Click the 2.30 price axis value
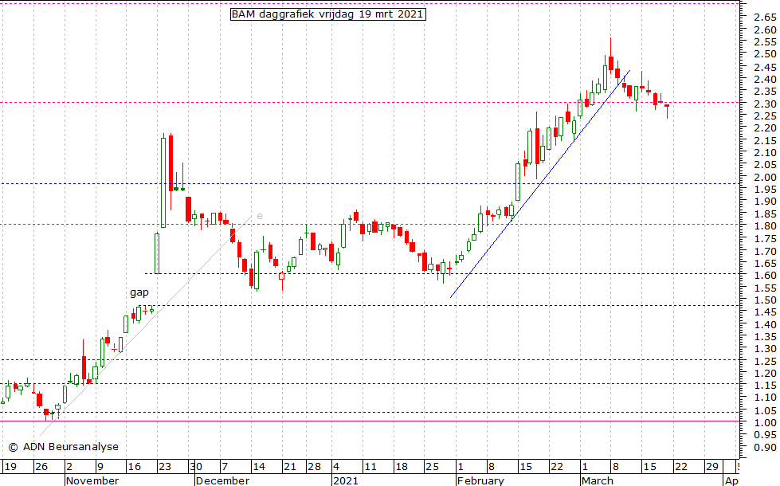 [765, 104]
